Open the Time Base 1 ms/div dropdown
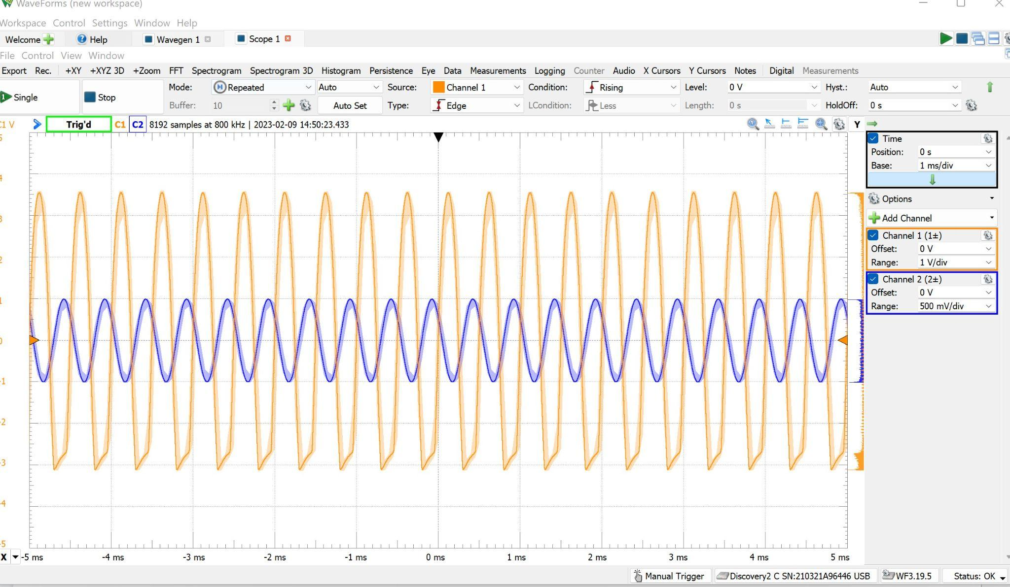This screenshot has width=1010, height=587. pyautogui.click(x=955, y=165)
